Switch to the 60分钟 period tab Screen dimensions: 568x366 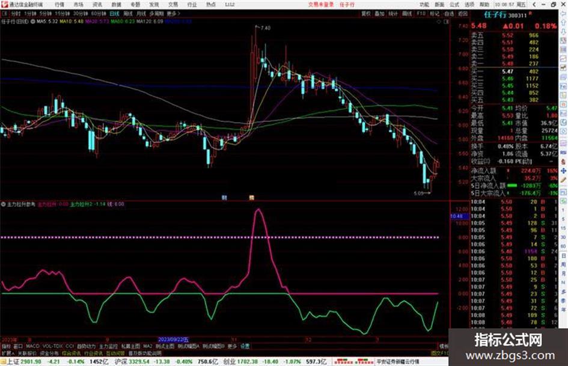pos(99,13)
